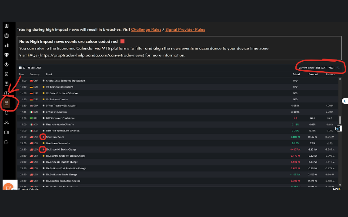Image resolution: width=348 pixels, height=217 pixels.
Task: Follow the proptrader-help FAQ link
Action: pos(91,55)
